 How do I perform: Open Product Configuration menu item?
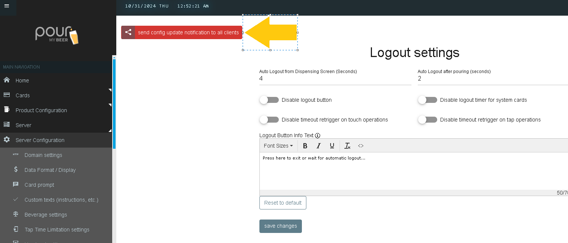tap(56, 110)
